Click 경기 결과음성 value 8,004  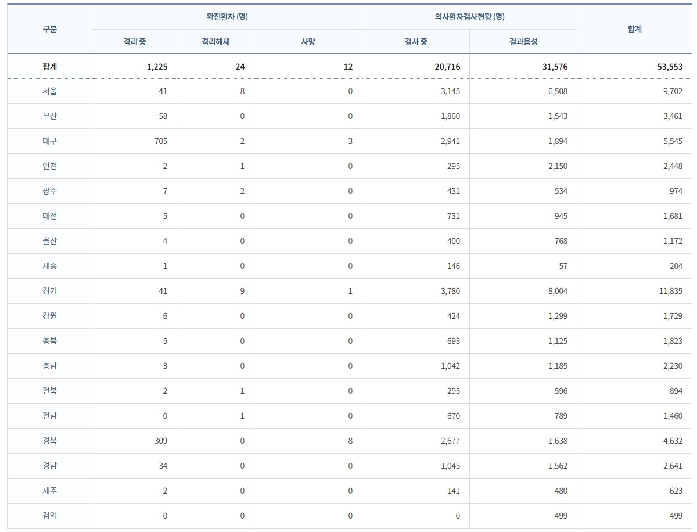(x=558, y=291)
